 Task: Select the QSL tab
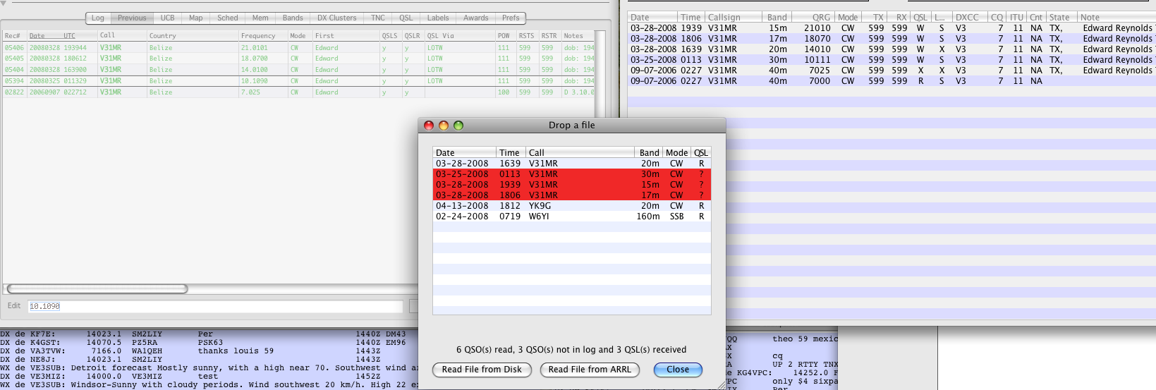click(406, 18)
